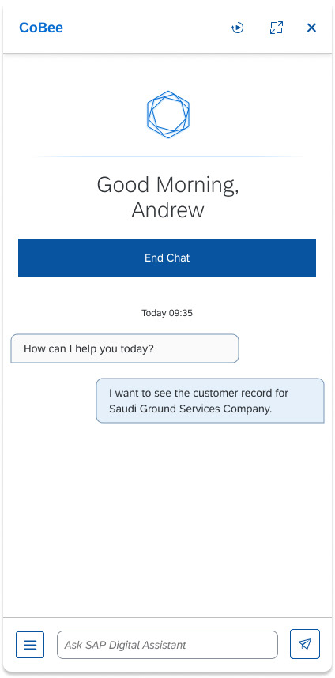Click empty chat area below the messages
Image resolution: width=335 pixels, height=678 pixels.
[167, 519]
